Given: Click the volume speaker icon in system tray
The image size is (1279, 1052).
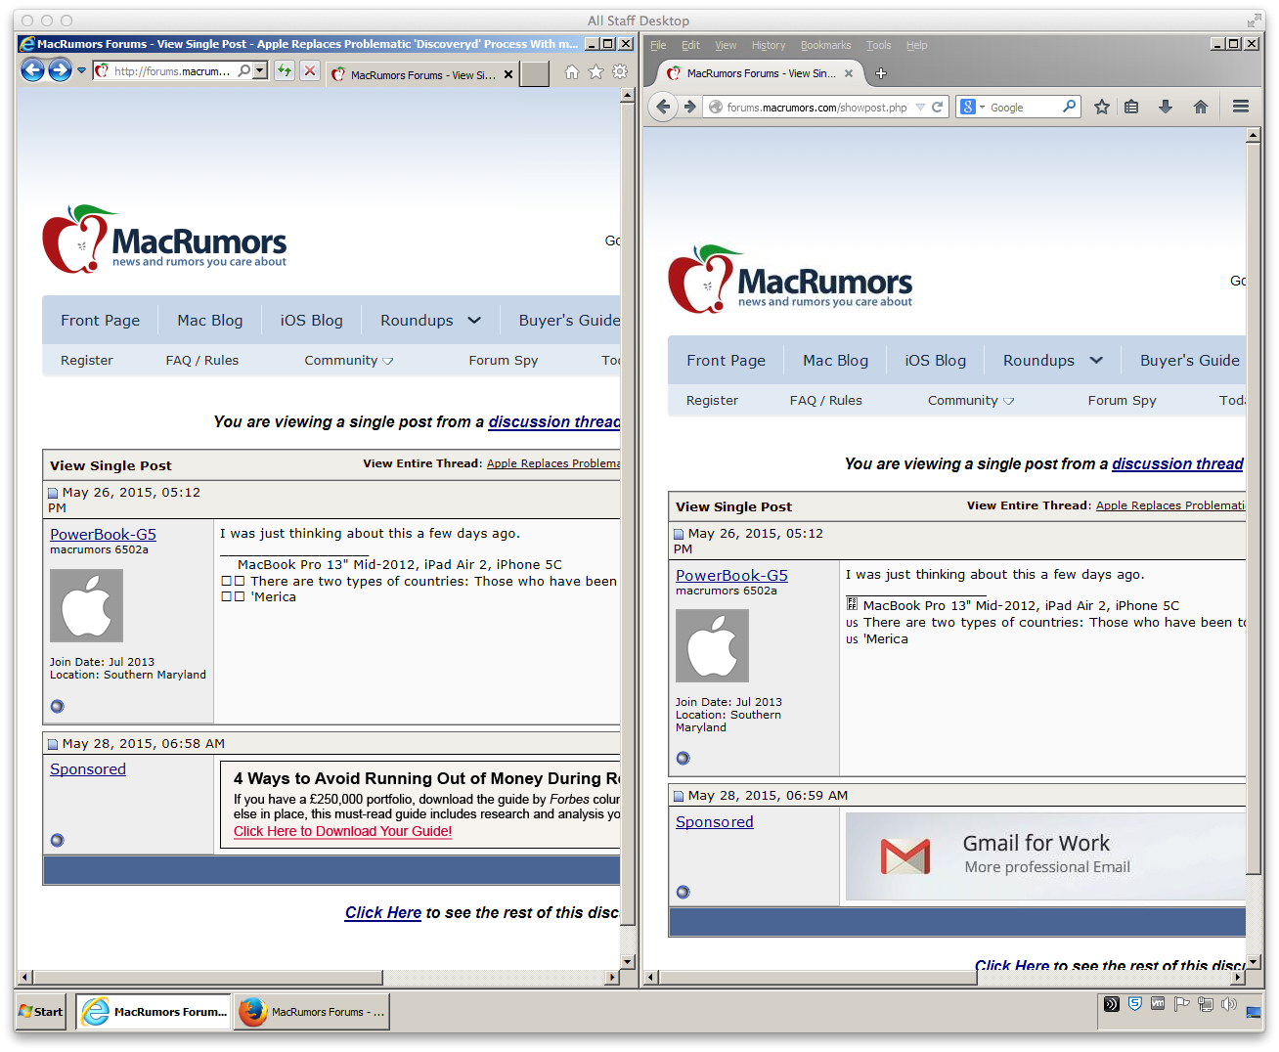Looking at the screenshot, I should [1228, 1004].
